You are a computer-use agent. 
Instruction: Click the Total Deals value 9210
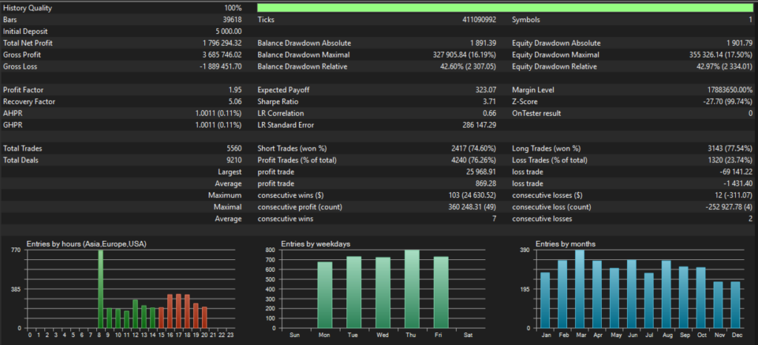click(x=234, y=160)
